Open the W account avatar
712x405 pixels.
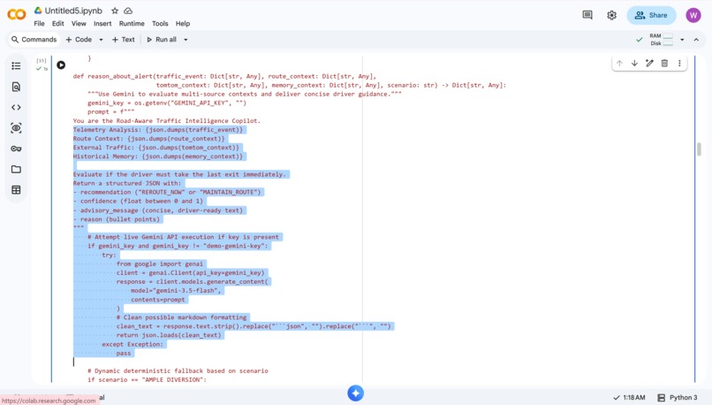[x=693, y=15]
